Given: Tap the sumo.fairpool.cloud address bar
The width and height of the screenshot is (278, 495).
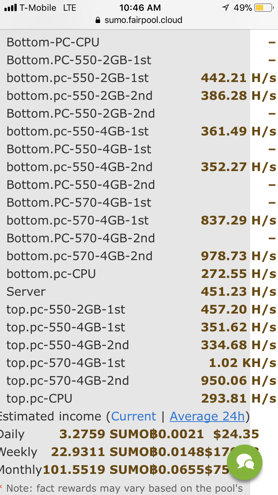Looking at the screenshot, I should 143,20.
